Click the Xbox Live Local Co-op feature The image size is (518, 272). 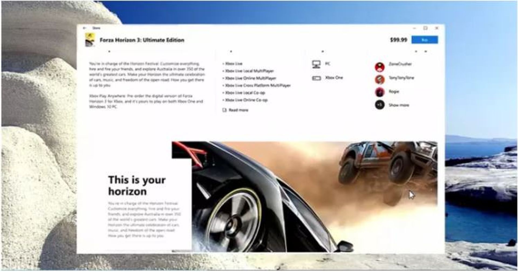[245, 93]
